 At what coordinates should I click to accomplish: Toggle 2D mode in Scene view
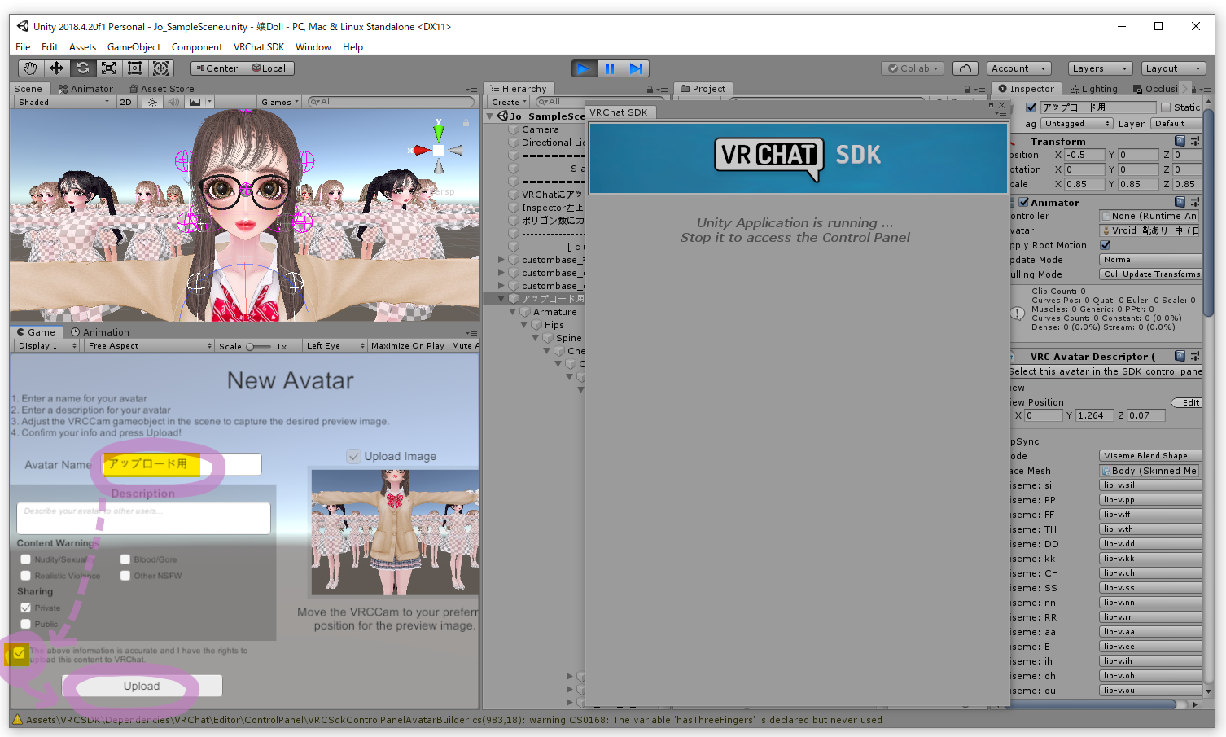(125, 102)
